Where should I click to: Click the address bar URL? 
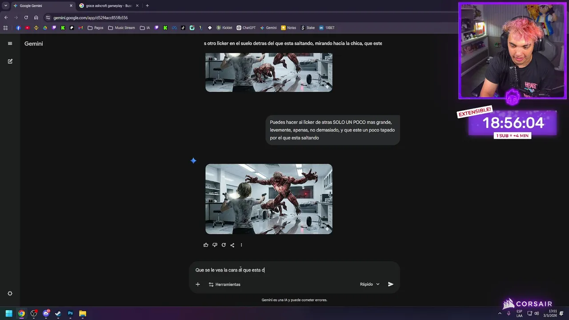pos(91,18)
